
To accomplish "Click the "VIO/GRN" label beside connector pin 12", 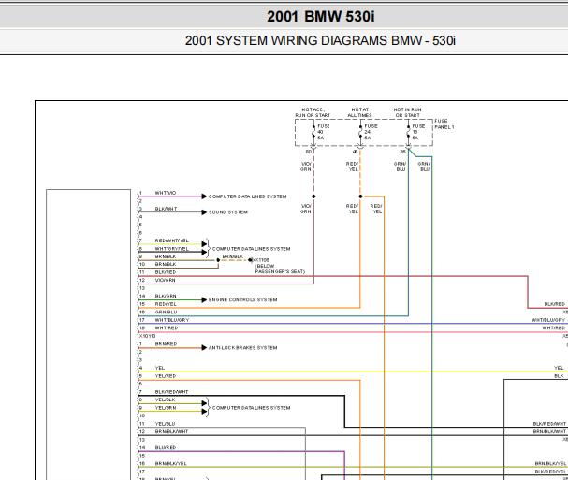I will tap(166, 281).
